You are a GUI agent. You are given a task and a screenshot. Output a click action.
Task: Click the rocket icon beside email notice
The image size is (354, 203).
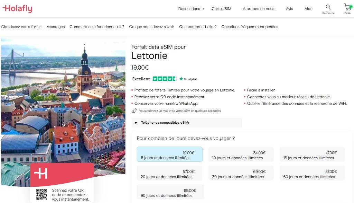tap(134, 111)
